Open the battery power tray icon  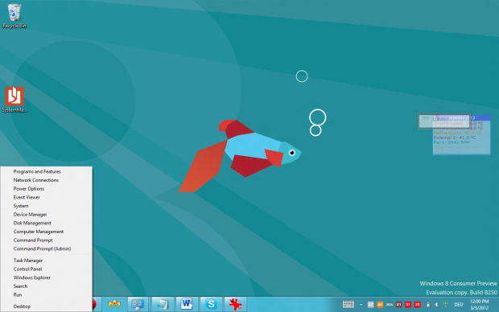tap(428, 305)
